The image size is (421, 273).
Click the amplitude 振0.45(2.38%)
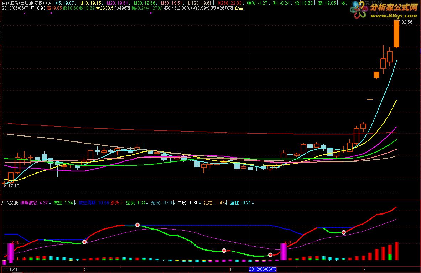coord(178,8)
